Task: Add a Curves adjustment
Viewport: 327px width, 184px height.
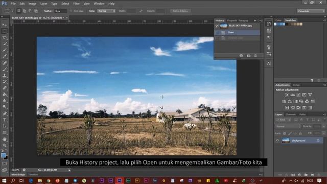Action: pos(298,95)
